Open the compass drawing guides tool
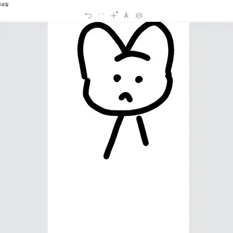 126,15
